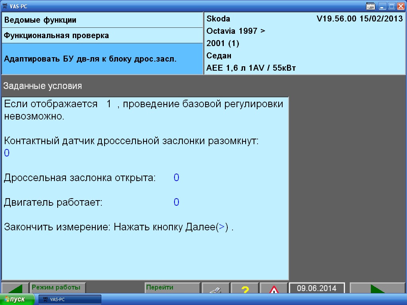
Task: Open help with the yellow question mark
Action: click(245, 288)
